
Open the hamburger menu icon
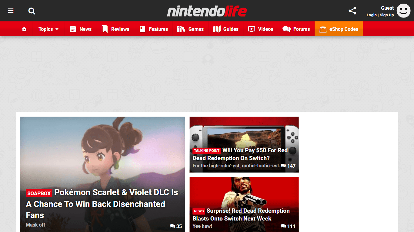[x=11, y=11]
